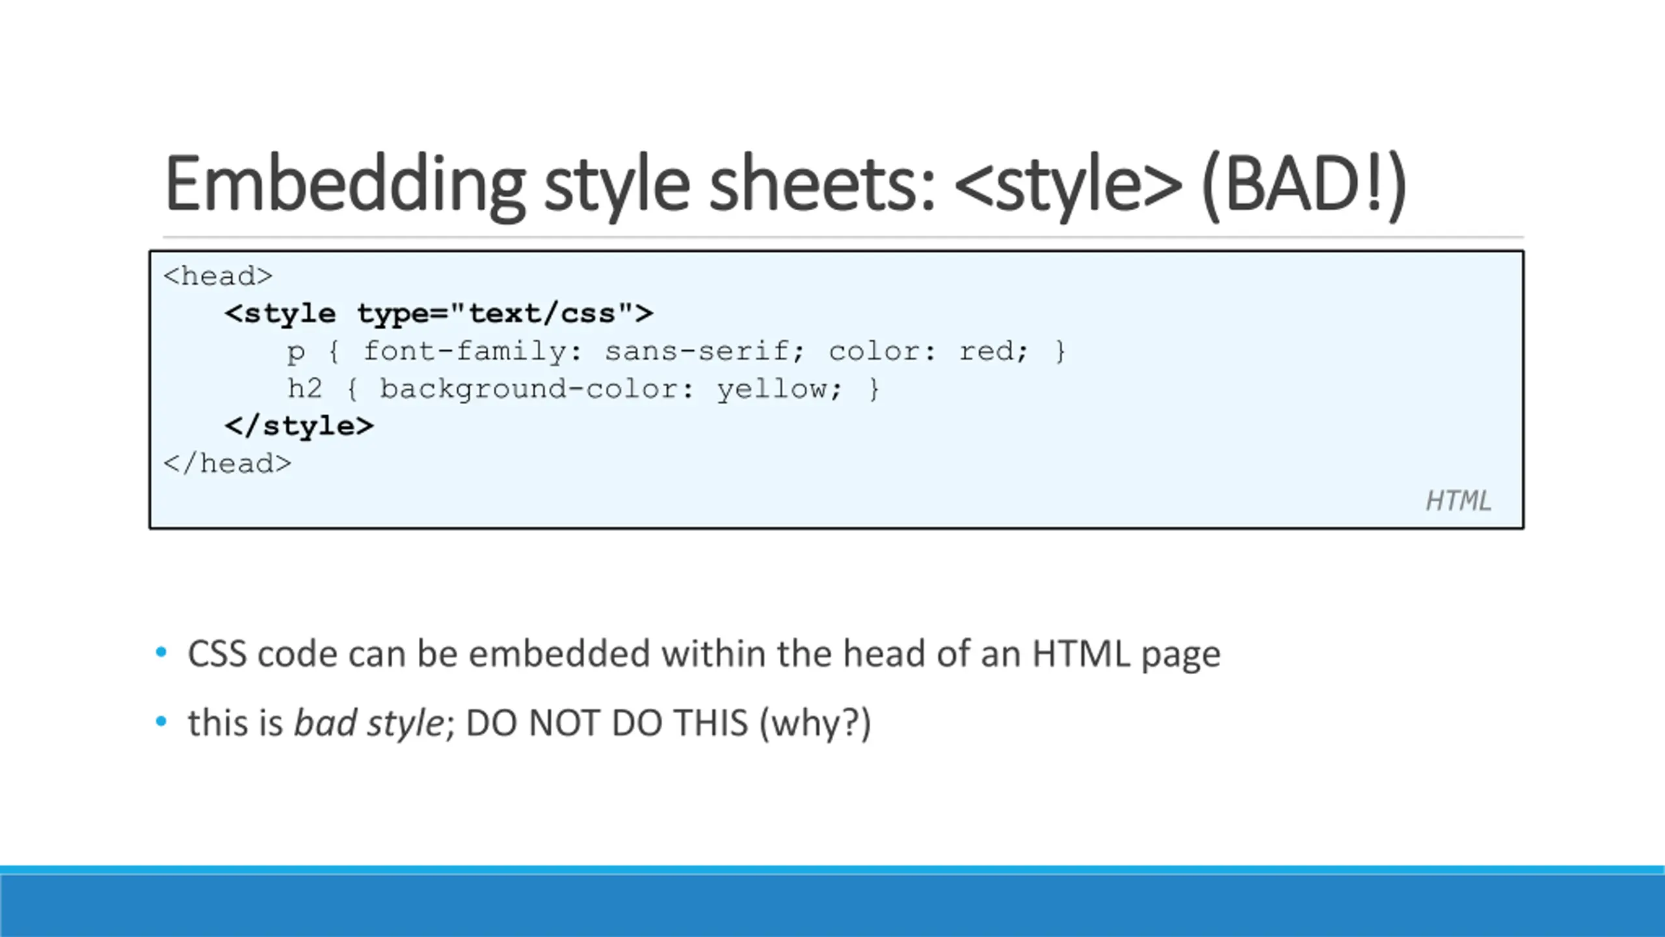The height and width of the screenshot is (937, 1665).
Task: Click the '(why?)' text in second bullet
Action: click(815, 723)
